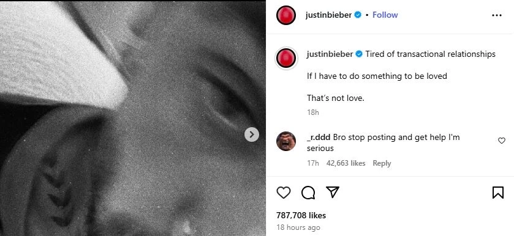Reply to the _r.ddd comment
Image resolution: width=514 pixels, height=236 pixels.
[x=382, y=163]
